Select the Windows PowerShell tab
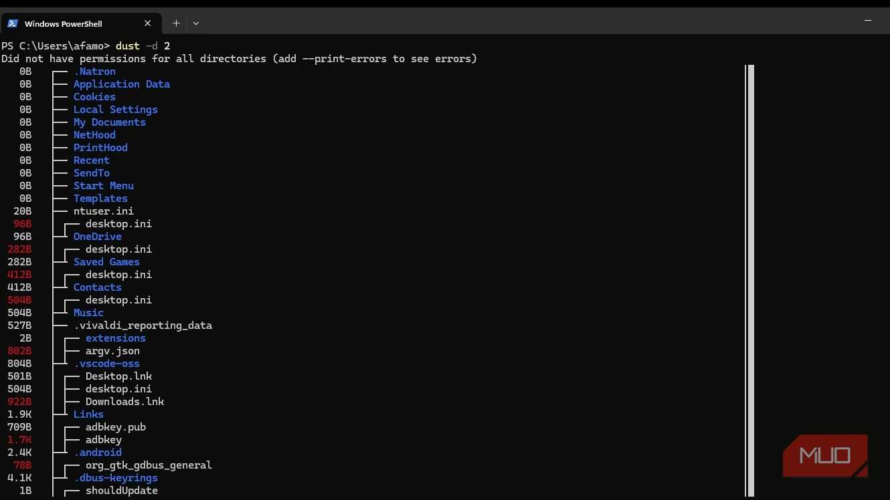890x500 pixels. [80, 23]
